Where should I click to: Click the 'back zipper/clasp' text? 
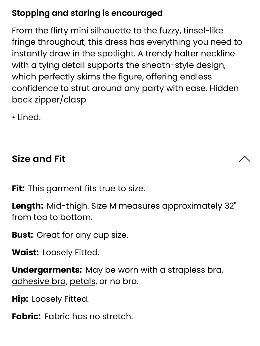coord(50,100)
